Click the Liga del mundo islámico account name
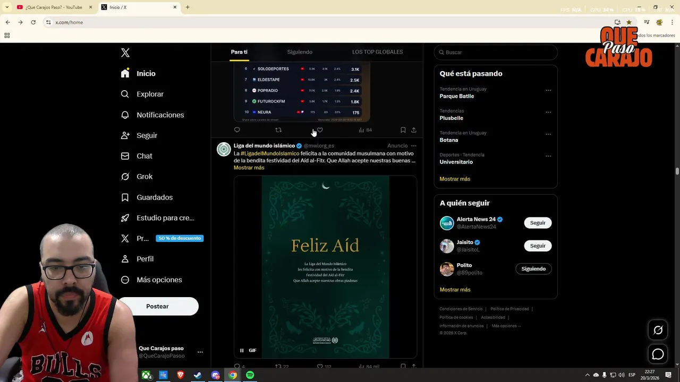680x382 pixels. click(264, 146)
